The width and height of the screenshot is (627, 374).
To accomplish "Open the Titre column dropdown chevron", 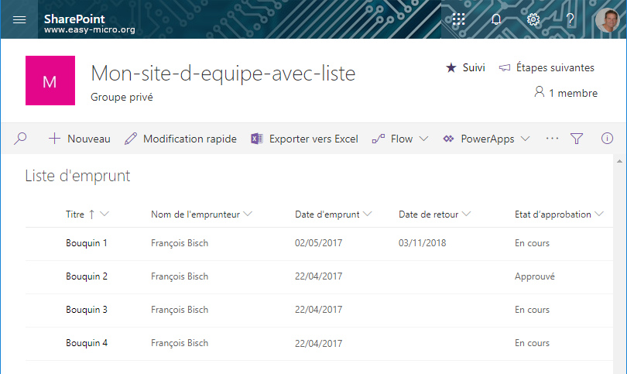I will pyautogui.click(x=104, y=214).
